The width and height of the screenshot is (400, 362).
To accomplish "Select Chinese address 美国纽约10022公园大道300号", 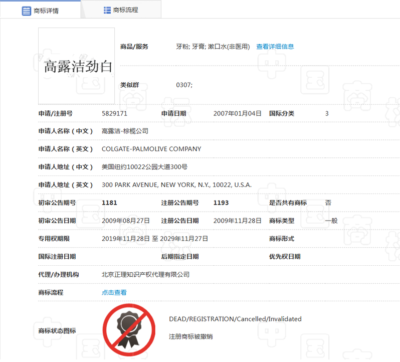I will click(x=144, y=167).
